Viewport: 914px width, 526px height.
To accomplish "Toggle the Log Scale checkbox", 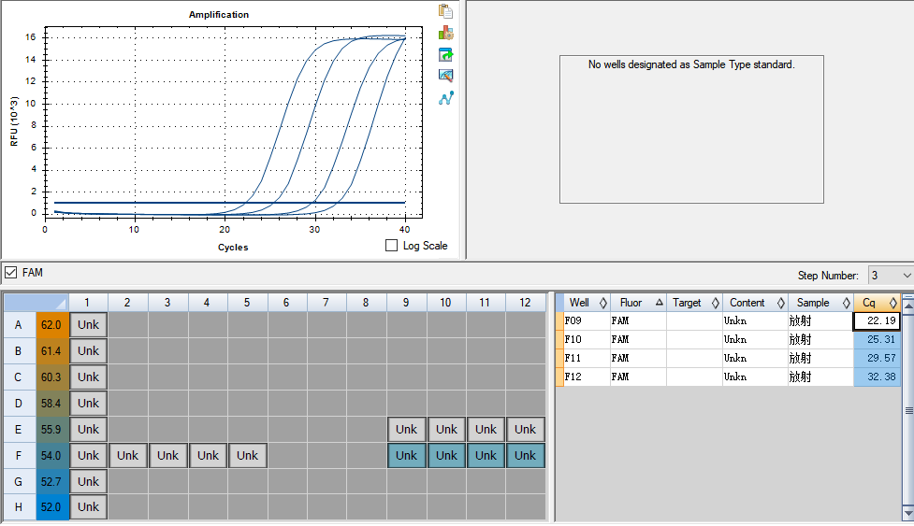I will click(x=392, y=246).
